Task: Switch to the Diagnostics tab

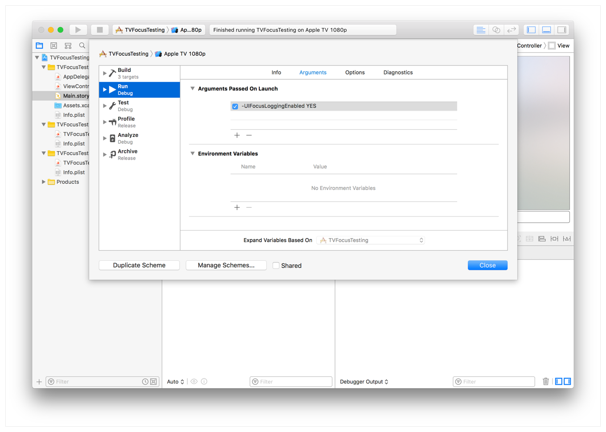Action: click(397, 73)
